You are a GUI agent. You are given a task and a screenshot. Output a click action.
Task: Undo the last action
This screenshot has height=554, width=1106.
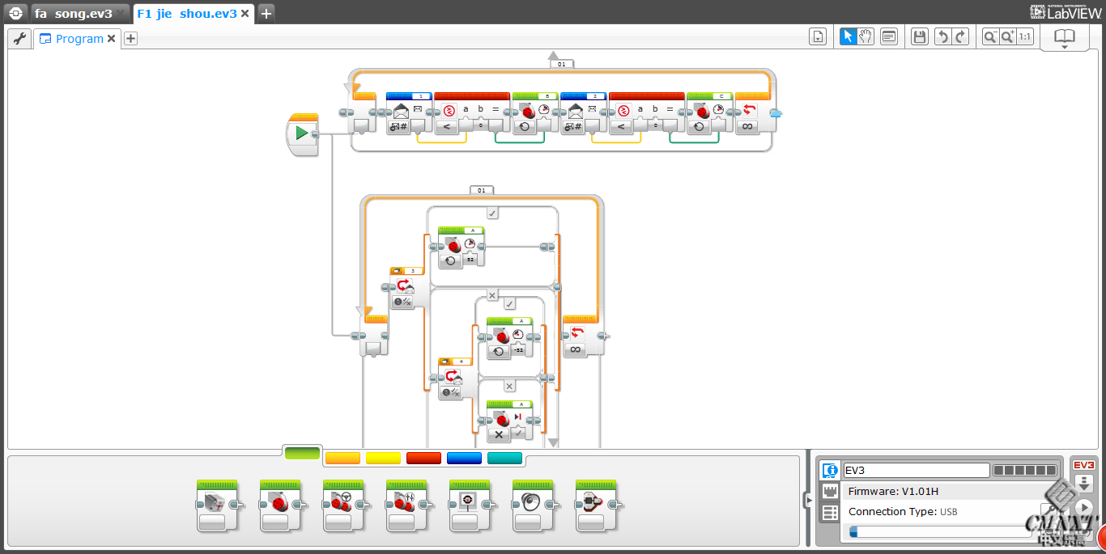(x=942, y=36)
